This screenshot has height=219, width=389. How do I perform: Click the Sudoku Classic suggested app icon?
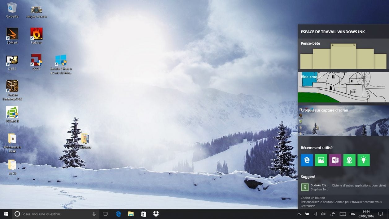[x=305, y=187]
